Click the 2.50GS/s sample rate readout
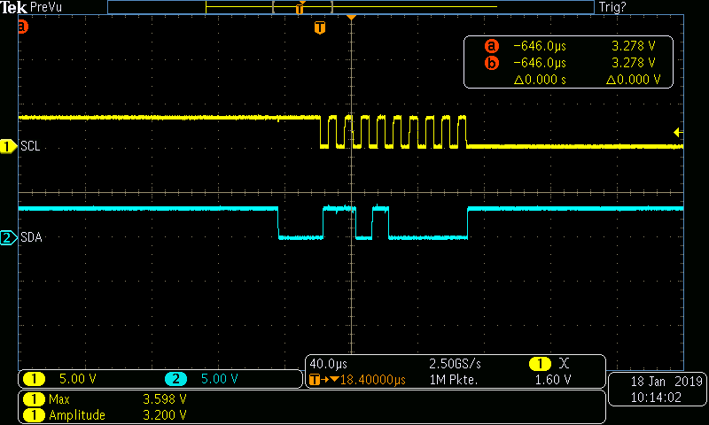Viewport: 709px width, 425px height. click(455, 364)
